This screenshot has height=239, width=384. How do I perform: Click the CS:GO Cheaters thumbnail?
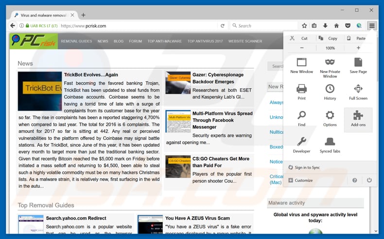pyautogui.click(x=178, y=166)
